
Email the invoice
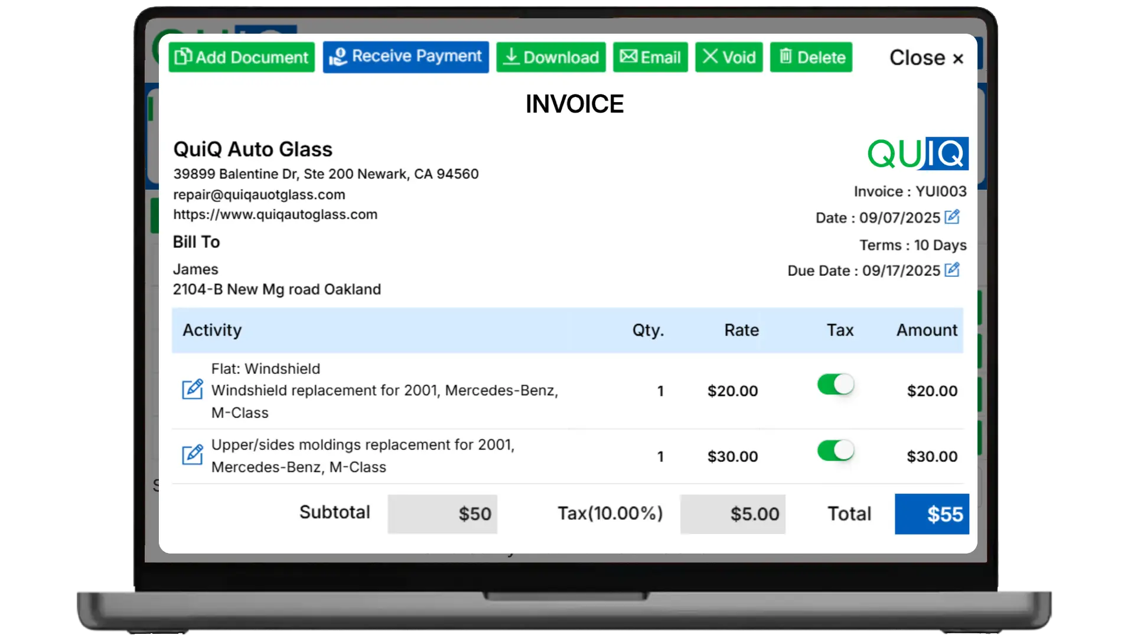(x=650, y=57)
